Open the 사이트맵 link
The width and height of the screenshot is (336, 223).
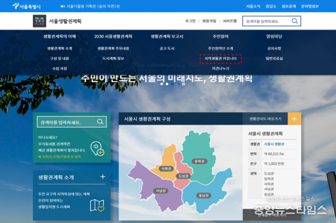point(230,21)
